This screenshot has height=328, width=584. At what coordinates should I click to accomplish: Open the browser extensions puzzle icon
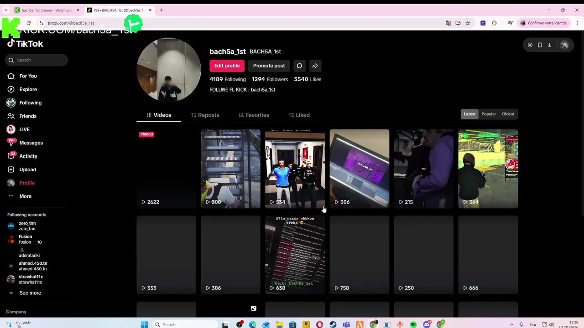coord(494,23)
